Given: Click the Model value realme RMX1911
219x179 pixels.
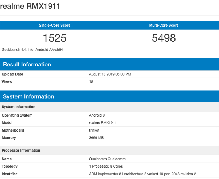Looking at the screenshot, I should (103, 123).
